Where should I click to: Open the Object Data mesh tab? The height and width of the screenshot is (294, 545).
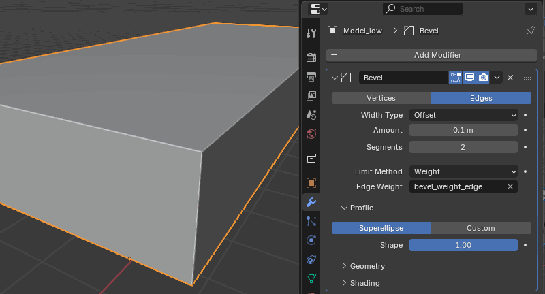[x=311, y=278]
